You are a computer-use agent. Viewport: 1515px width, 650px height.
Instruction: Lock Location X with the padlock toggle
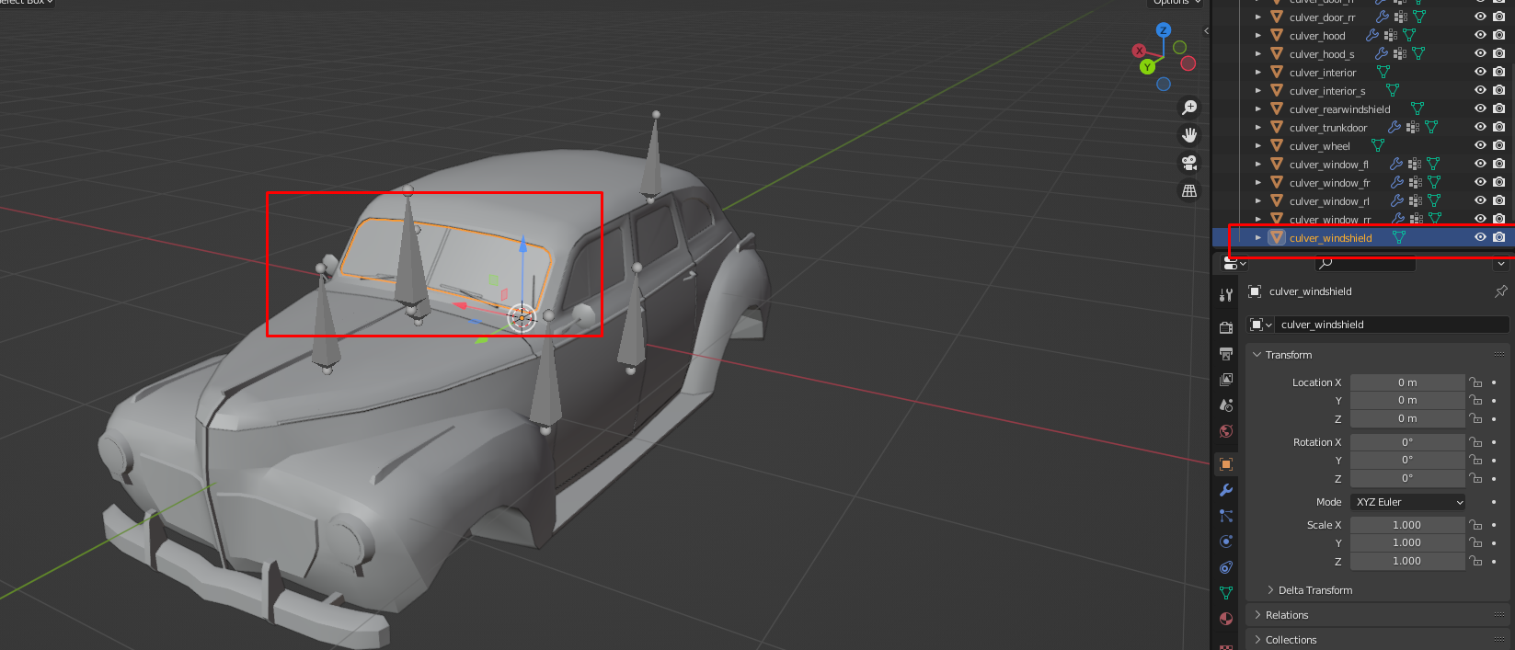click(1475, 382)
